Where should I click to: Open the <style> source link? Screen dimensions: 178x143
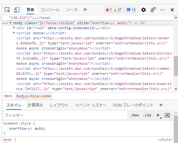click(x=165, y=140)
